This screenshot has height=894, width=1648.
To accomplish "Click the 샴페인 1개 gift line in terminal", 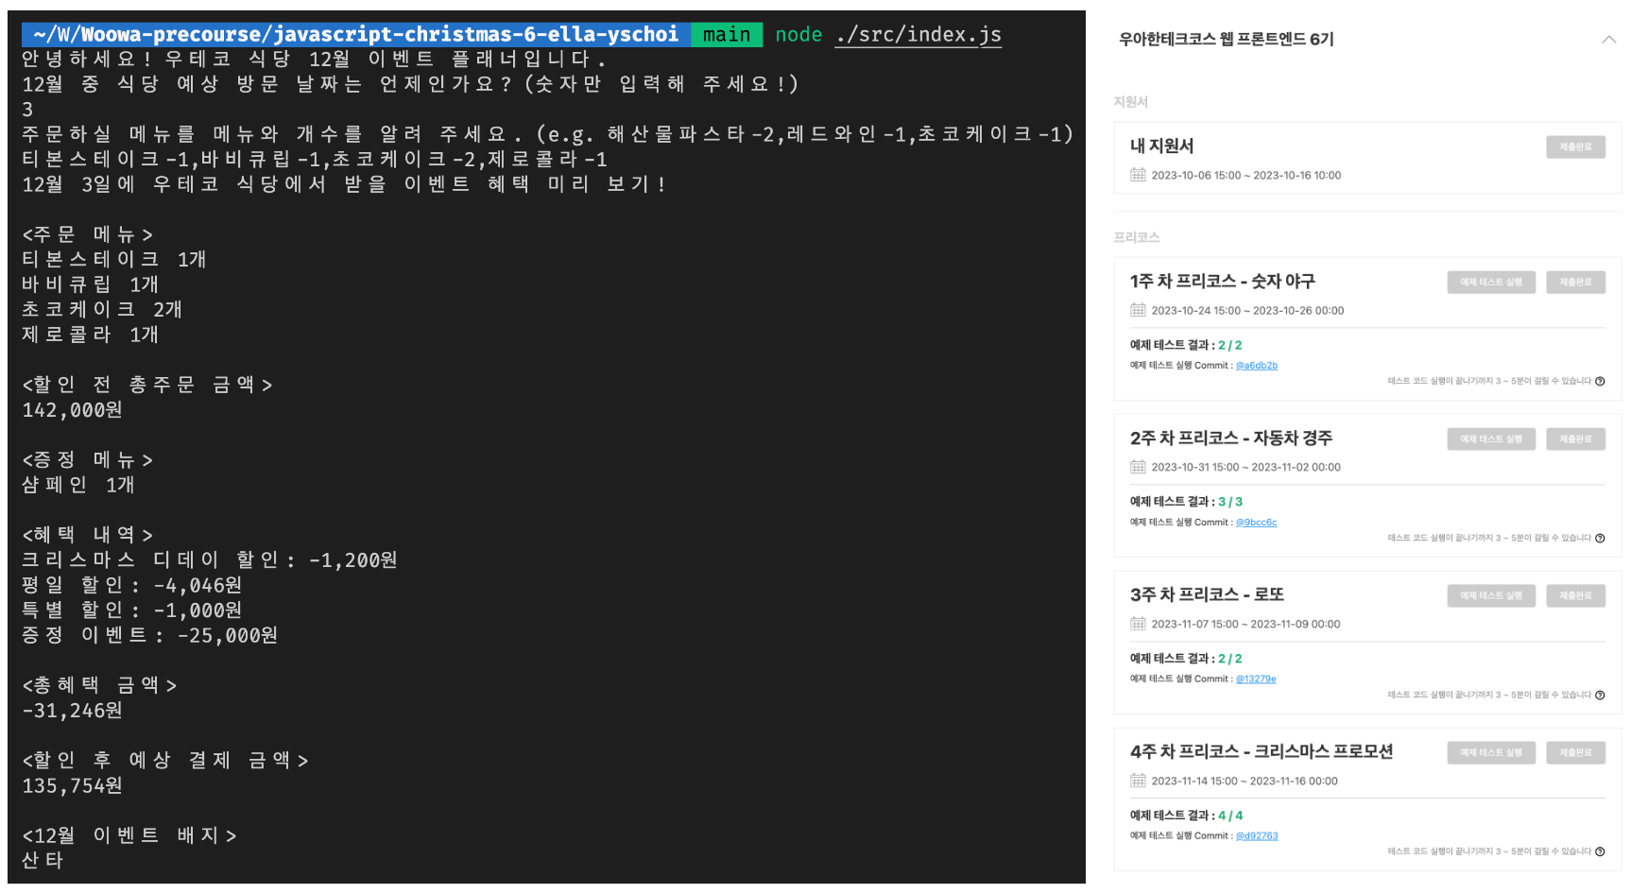I will point(78,485).
